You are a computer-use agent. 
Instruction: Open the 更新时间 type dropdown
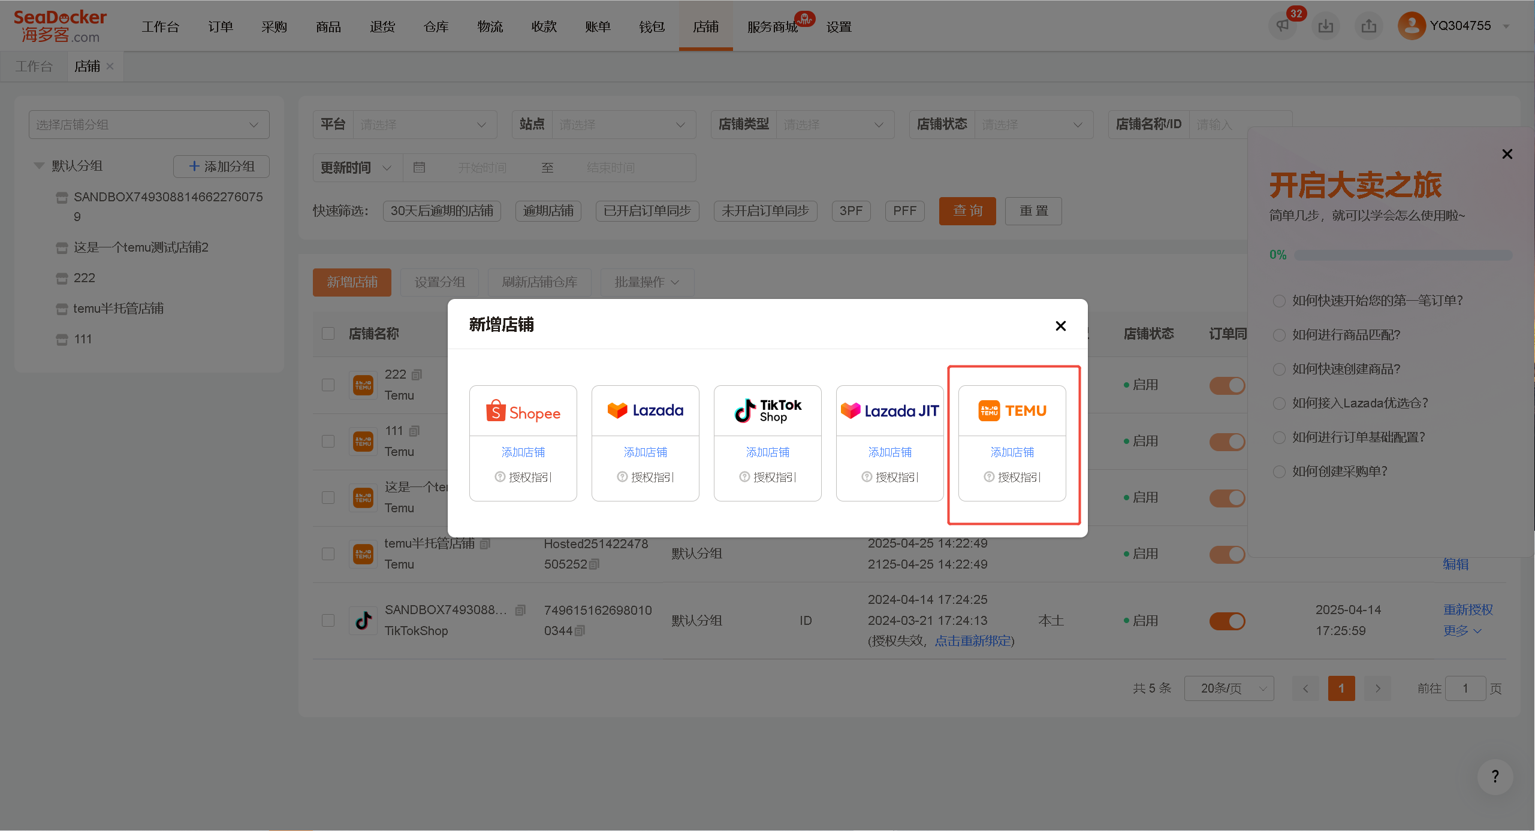pyautogui.click(x=357, y=168)
